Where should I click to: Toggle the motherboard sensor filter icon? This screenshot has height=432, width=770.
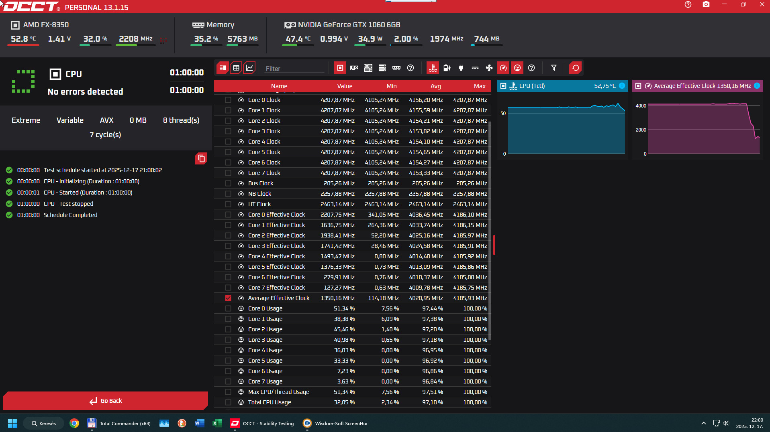[x=368, y=68]
